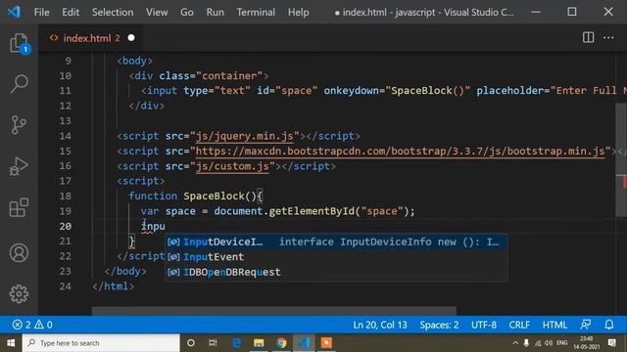Click the getElementById text on line 19

(312, 211)
